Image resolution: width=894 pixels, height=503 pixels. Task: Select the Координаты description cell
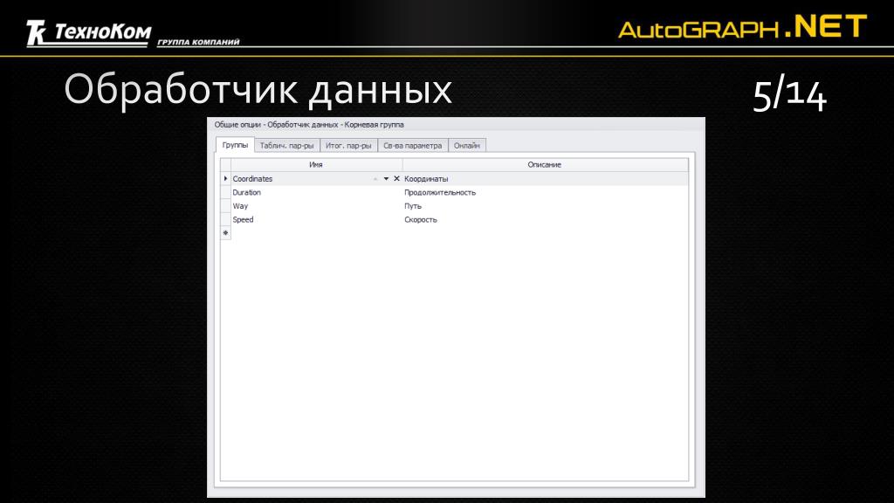click(x=546, y=178)
